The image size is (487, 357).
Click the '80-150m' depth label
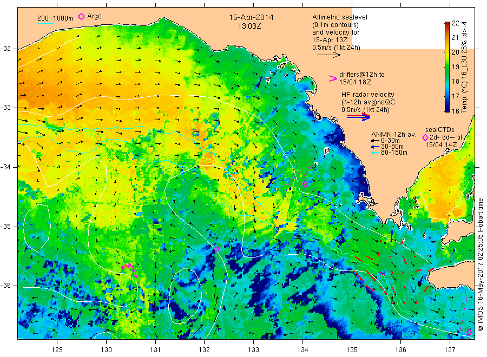point(394,153)
